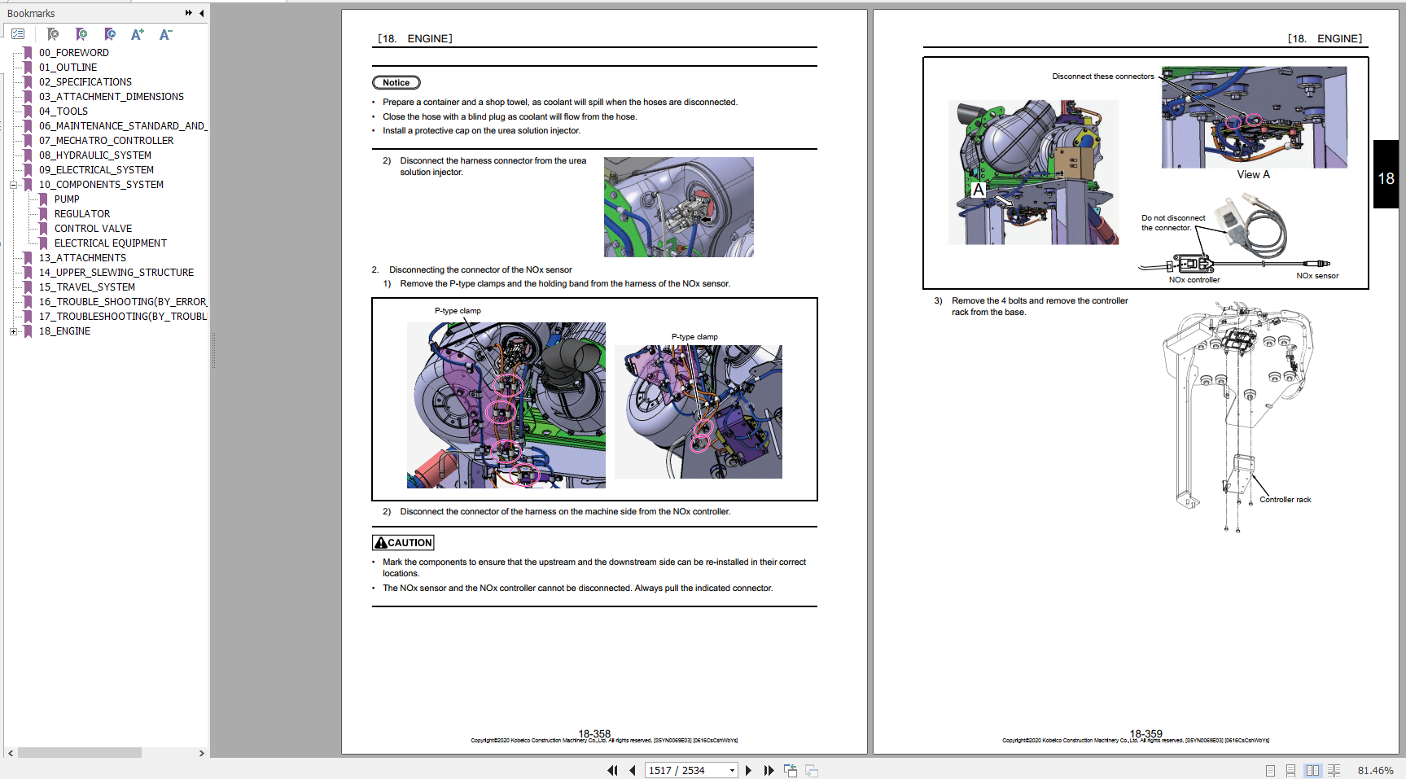The image size is (1406, 779).
Task: Open the 04_TOOLS bookmark
Action: [64, 112]
